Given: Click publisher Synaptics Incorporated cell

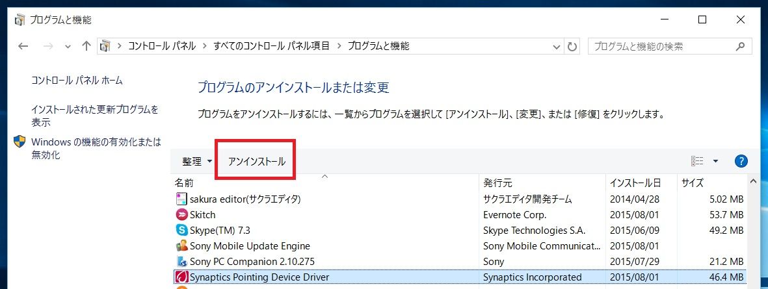Looking at the screenshot, I should [533, 277].
